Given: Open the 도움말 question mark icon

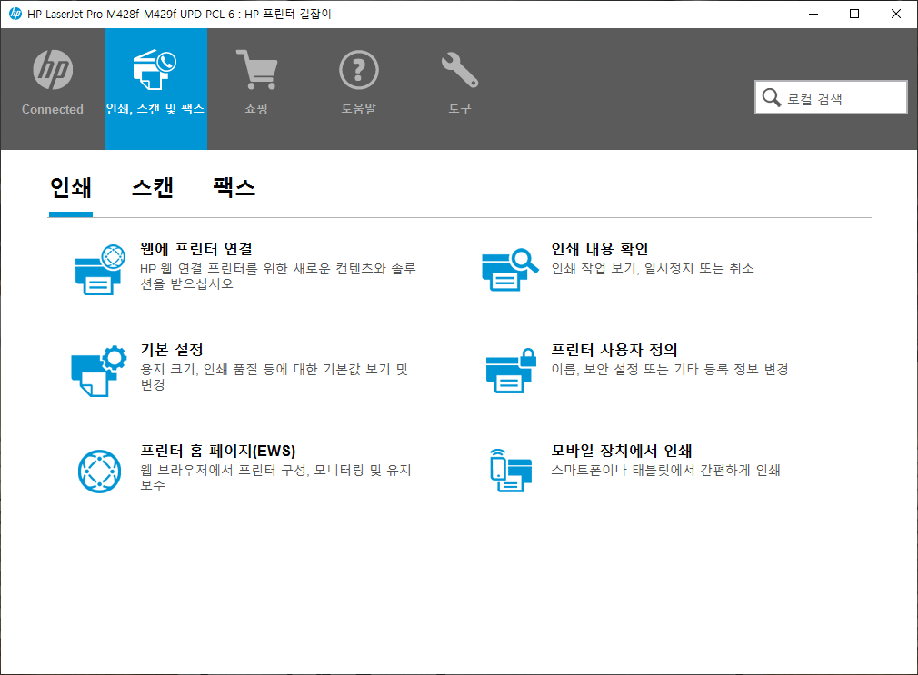Looking at the screenshot, I should [358, 70].
